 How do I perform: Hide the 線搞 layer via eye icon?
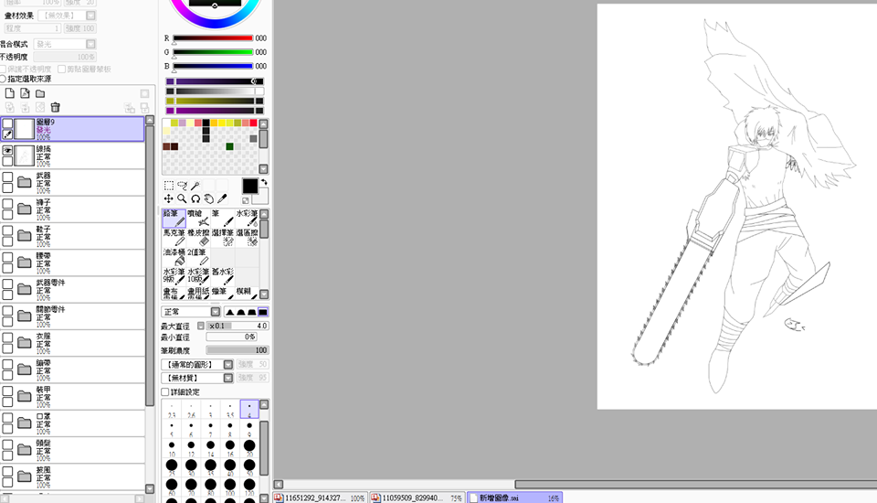pos(7,150)
